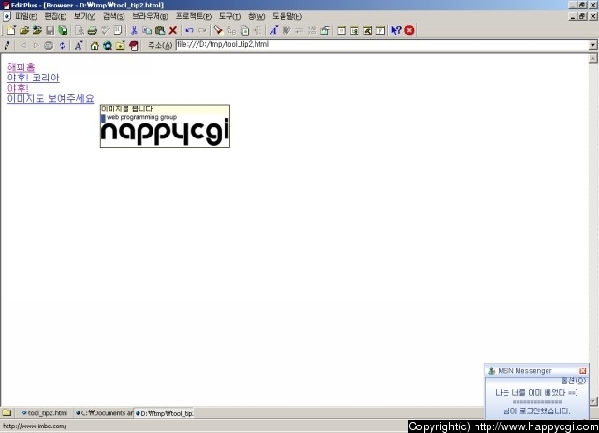Click the pencil Edit Source icon

pos(7,46)
